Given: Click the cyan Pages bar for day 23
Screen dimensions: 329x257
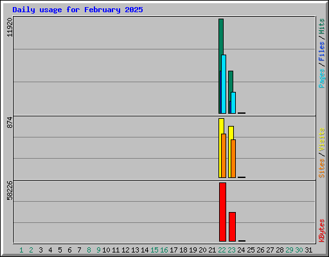Looking at the screenshot, I should (233, 103).
